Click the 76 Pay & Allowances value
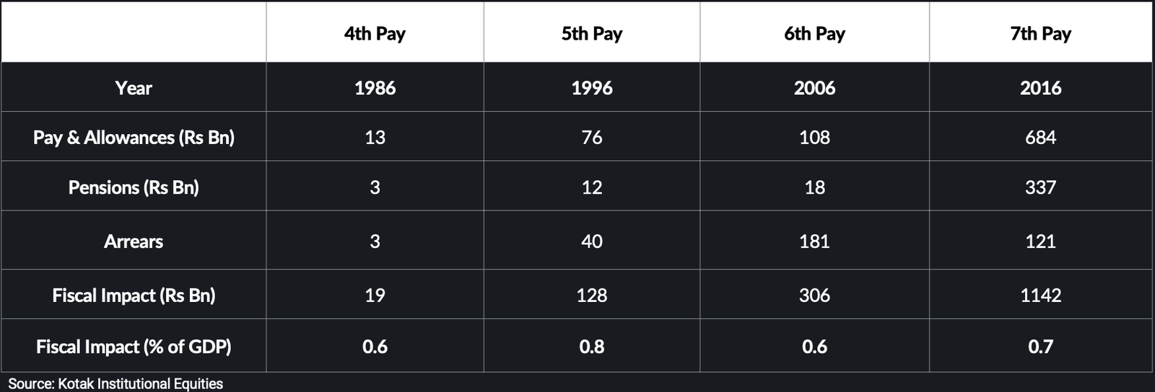 pyautogui.click(x=592, y=138)
